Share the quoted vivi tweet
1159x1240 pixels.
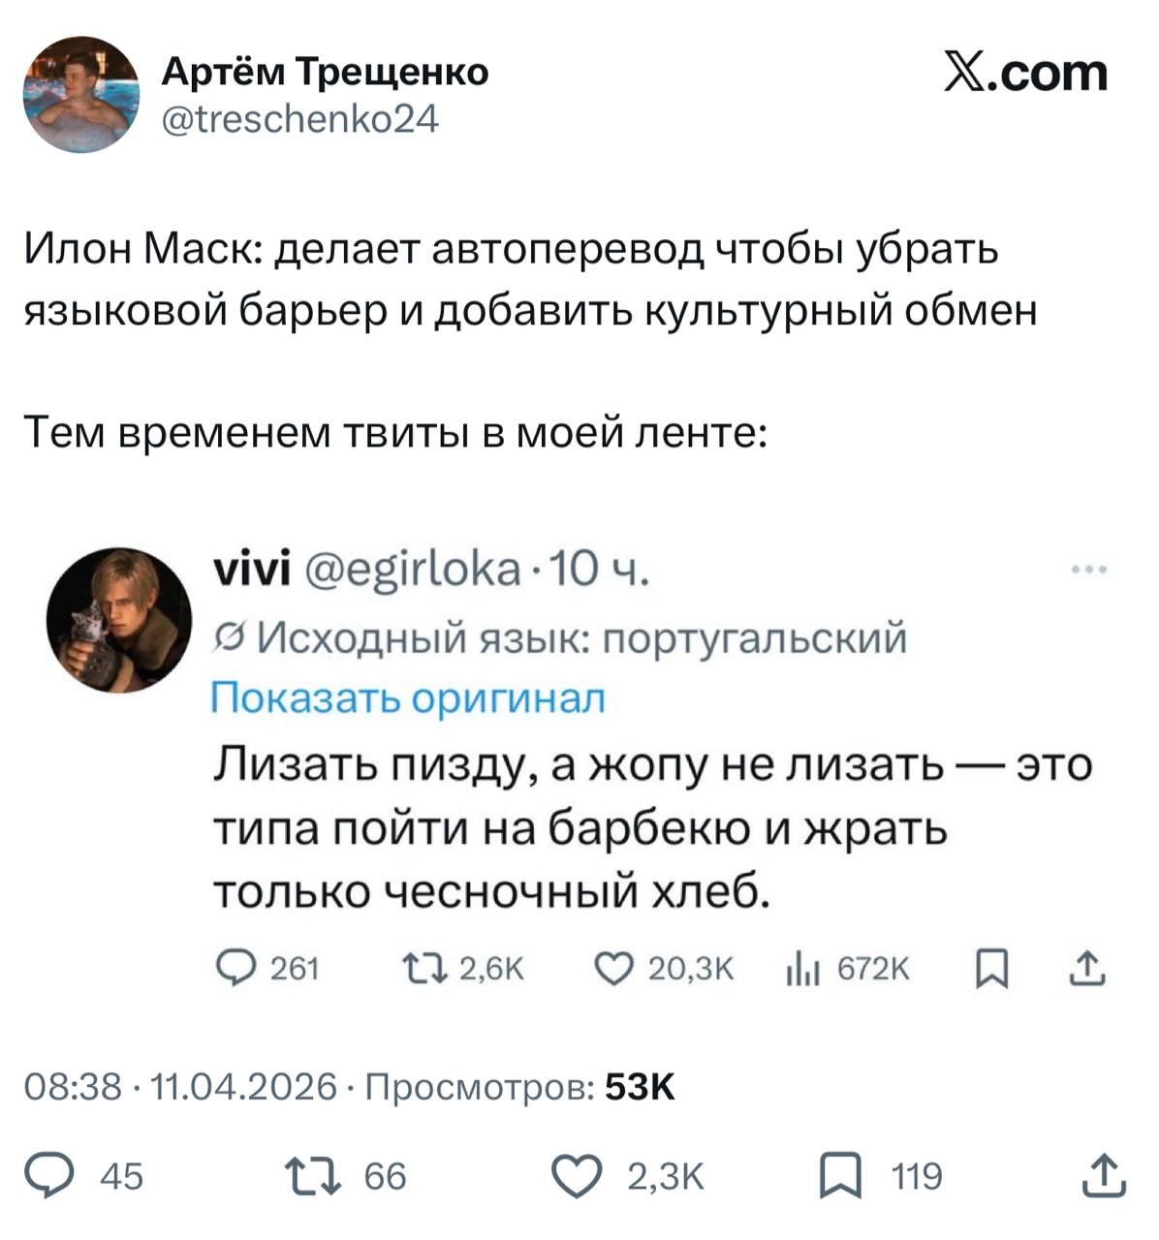point(1087,967)
